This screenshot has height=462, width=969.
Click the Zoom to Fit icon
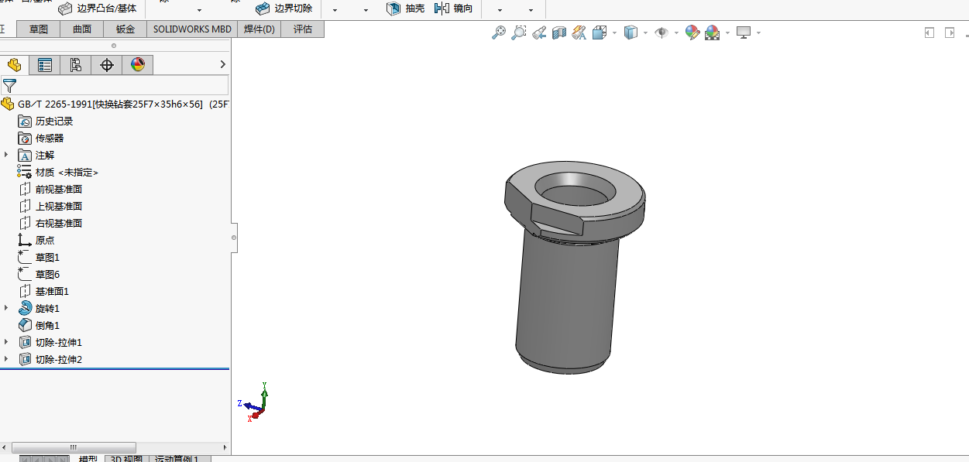[x=499, y=33]
